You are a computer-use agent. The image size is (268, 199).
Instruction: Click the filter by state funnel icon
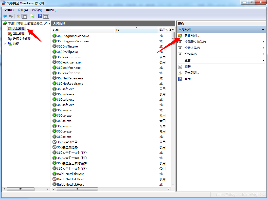180,48
